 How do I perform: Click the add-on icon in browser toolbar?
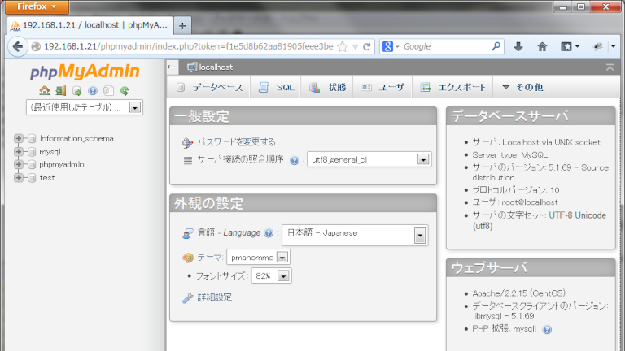tap(597, 46)
